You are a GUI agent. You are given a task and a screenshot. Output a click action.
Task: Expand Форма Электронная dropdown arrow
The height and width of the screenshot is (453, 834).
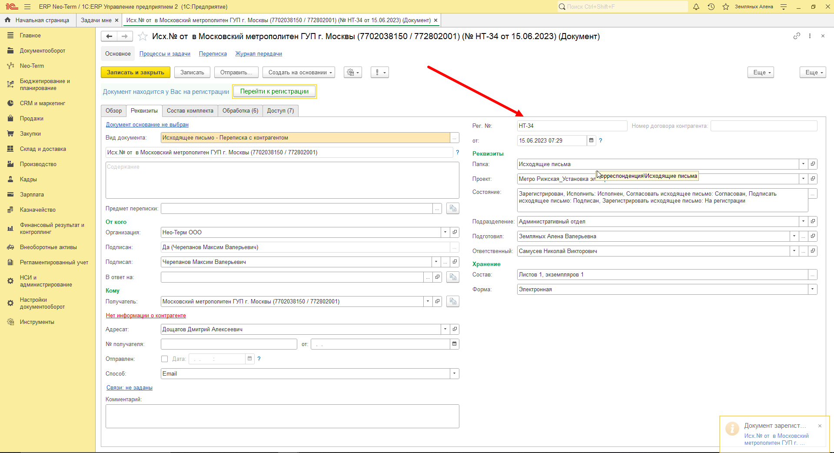pyautogui.click(x=812, y=289)
